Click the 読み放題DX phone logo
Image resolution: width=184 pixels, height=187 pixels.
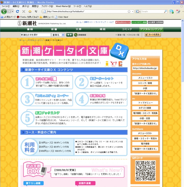tap(35, 170)
